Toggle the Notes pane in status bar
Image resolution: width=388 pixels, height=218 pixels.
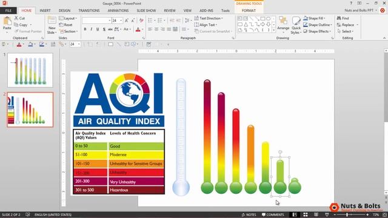pyautogui.click(x=249, y=214)
